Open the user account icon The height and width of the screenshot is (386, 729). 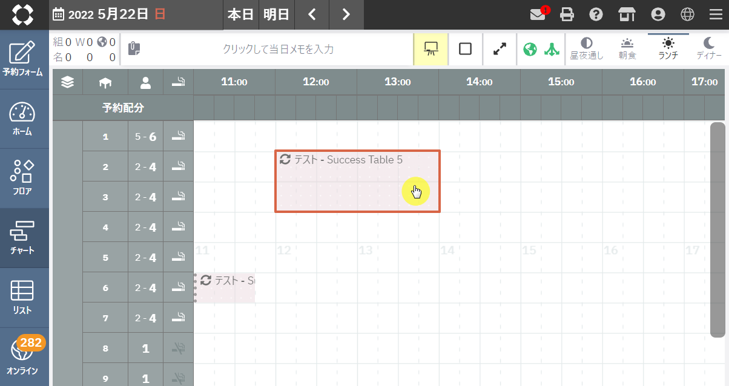(658, 15)
